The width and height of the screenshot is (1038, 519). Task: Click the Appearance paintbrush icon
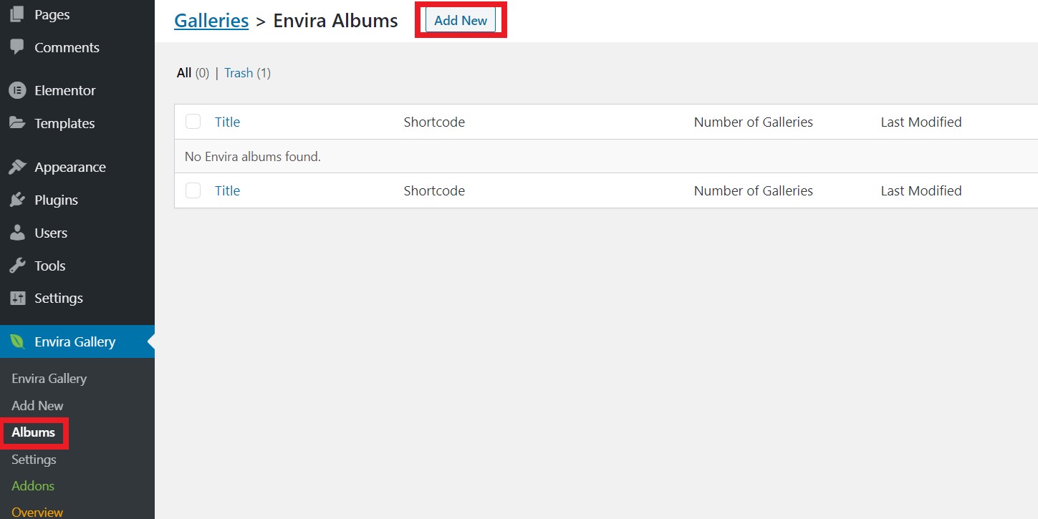click(x=17, y=167)
